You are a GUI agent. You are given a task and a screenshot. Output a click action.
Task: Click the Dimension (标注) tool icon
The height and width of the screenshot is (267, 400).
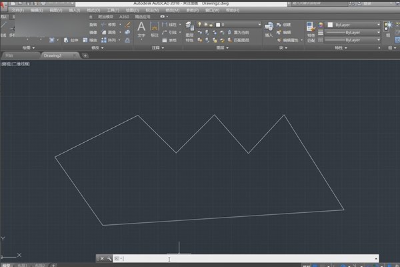coord(155,29)
